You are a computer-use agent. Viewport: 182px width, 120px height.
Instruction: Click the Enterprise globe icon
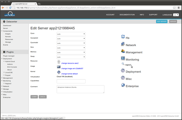point(123,85)
